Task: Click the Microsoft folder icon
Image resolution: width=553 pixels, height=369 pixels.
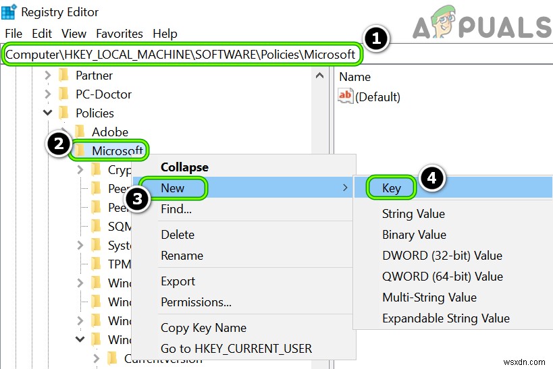Action: 80,150
